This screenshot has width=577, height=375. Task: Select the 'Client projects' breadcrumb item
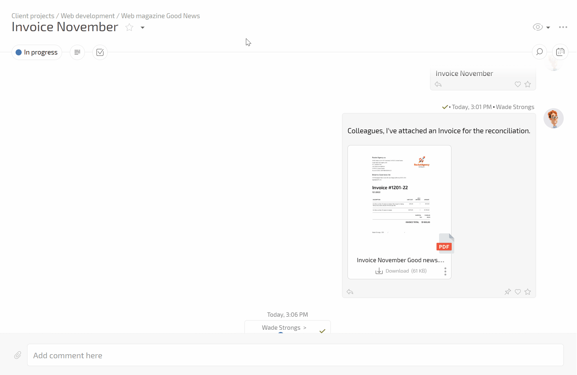[32, 16]
